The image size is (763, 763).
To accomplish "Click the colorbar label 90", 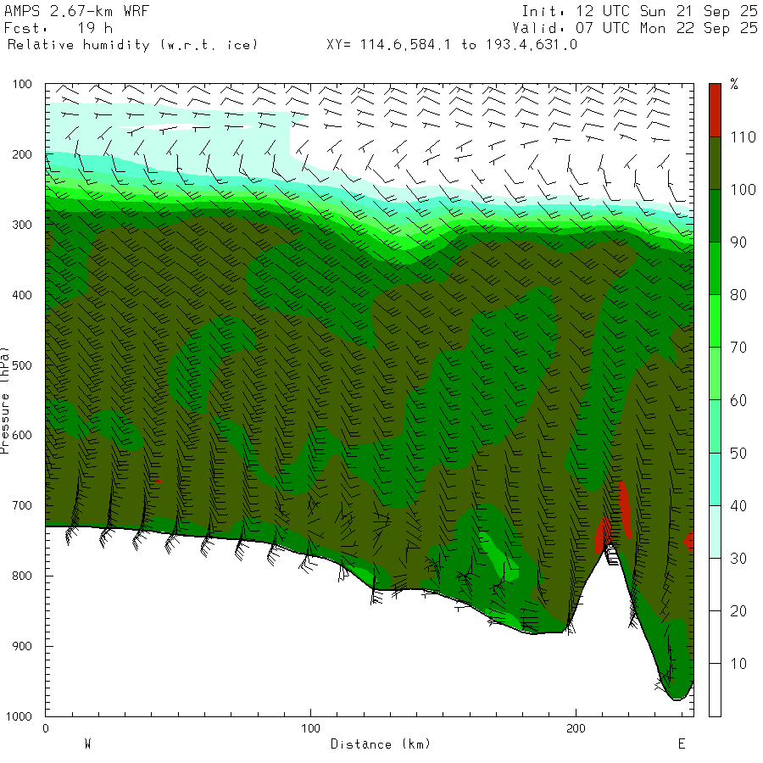I will click(738, 242).
